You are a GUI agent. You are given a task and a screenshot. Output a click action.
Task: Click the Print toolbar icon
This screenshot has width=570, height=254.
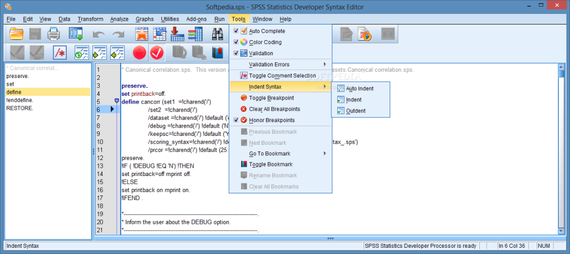(54, 34)
